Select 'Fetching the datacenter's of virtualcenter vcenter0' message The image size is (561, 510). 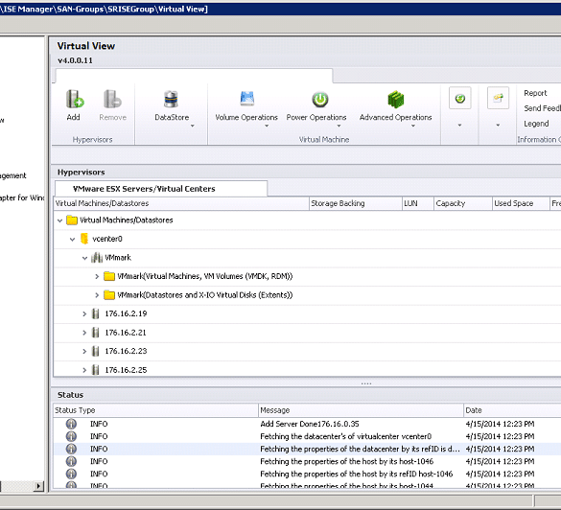pyautogui.click(x=345, y=436)
